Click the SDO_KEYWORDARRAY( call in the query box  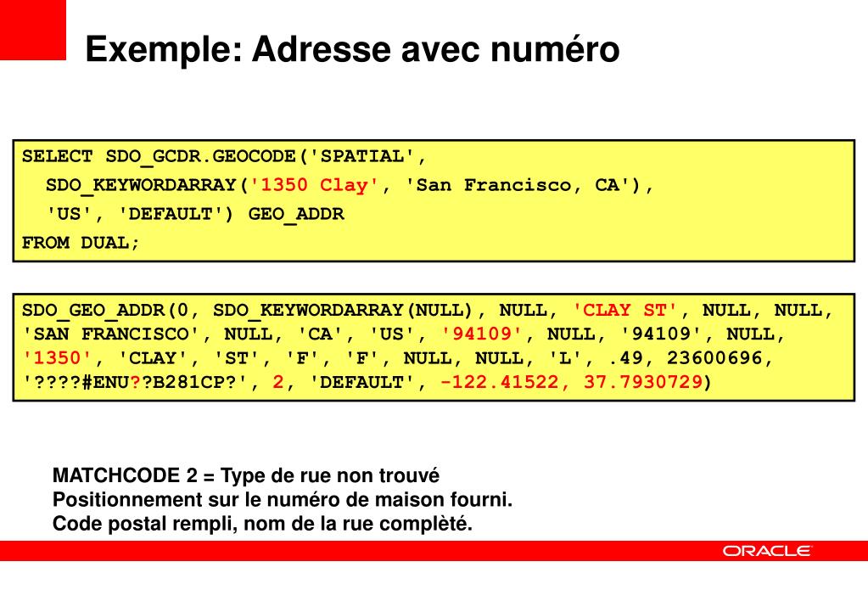click(148, 186)
